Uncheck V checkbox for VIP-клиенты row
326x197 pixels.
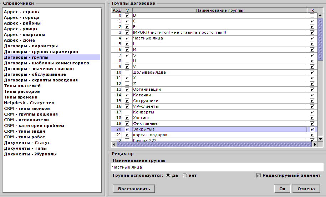pyautogui.click(x=127, y=107)
